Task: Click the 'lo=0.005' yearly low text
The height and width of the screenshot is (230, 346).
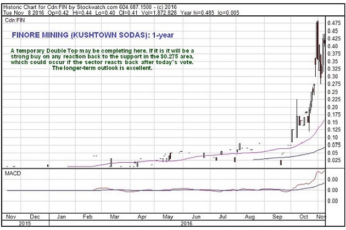Action: tap(228, 13)
